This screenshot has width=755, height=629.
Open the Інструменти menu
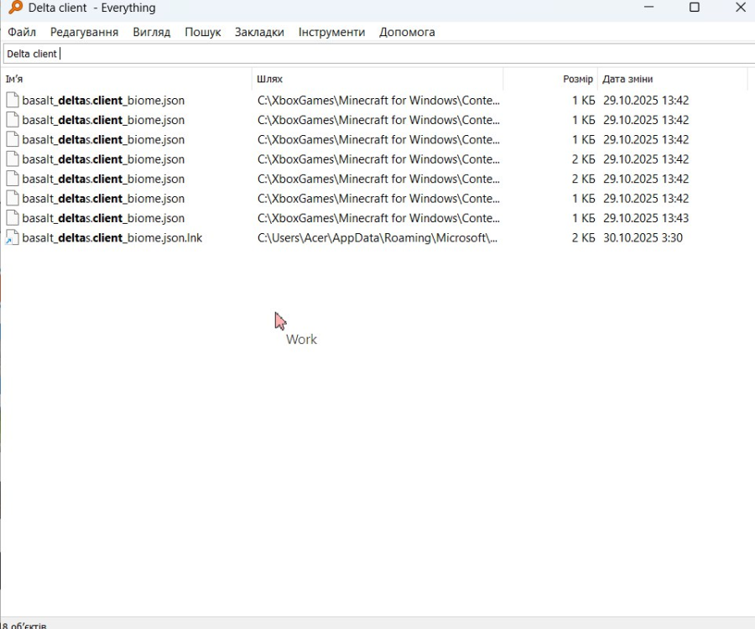tap(331, 32)
